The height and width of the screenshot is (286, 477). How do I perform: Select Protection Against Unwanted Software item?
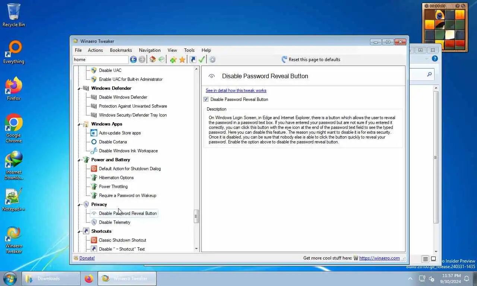point(133,106)
